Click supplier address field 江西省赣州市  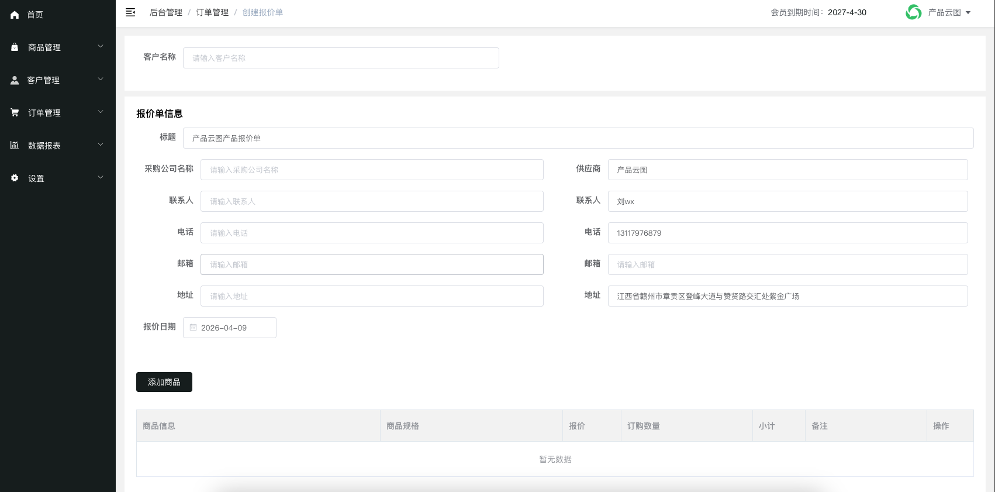click(788, 296)
